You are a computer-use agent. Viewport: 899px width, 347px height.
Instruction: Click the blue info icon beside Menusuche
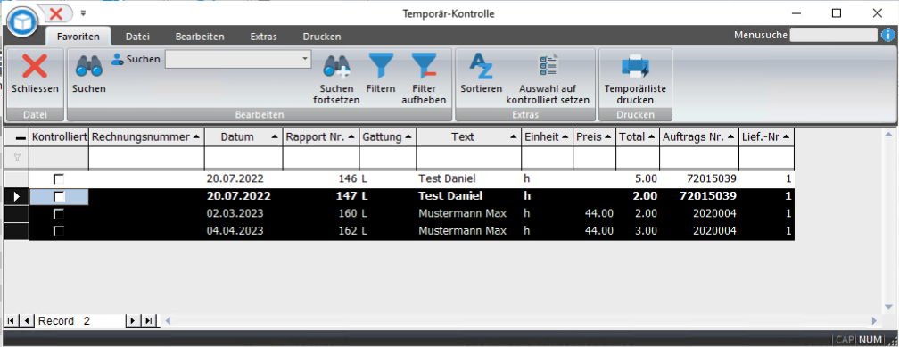pyautogui.click(x=887, y=35)
